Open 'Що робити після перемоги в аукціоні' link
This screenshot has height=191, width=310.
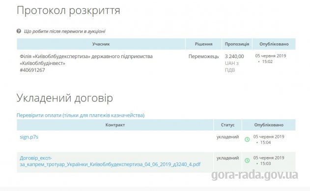65,32
